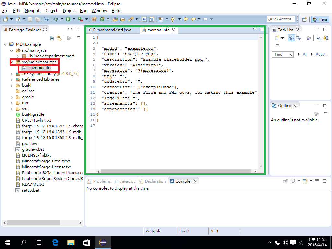
Task: Click the Back navigation arrow
Action: 193,19
